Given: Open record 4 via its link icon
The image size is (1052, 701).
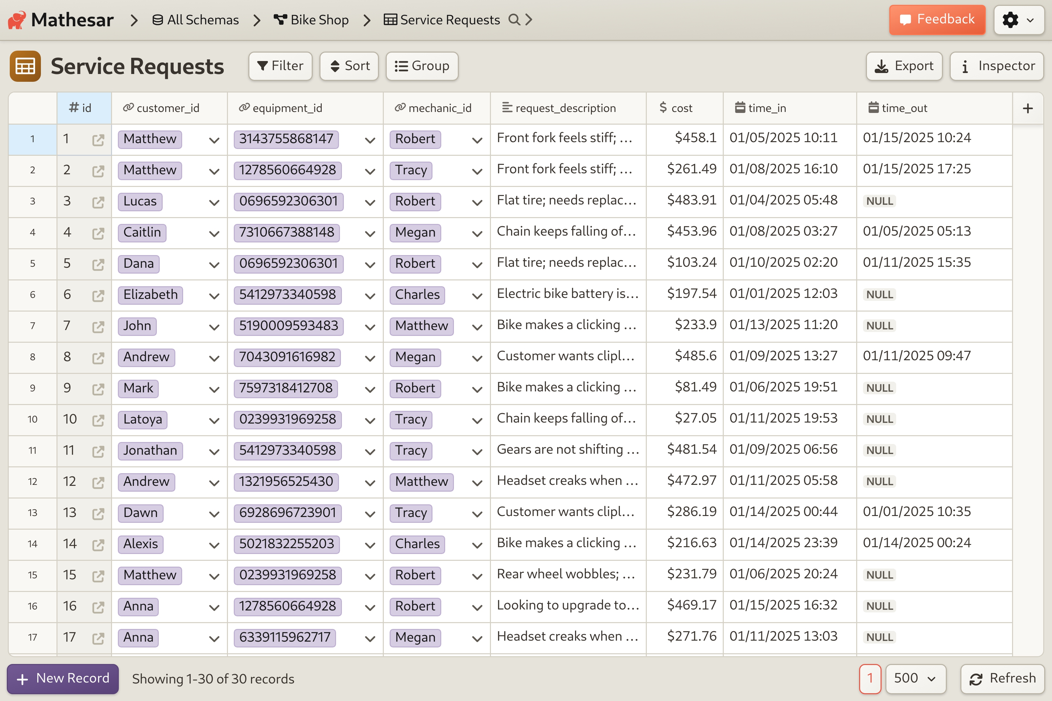Looking at the screenshot, I should pyautogui.click(x=98, y=233).
